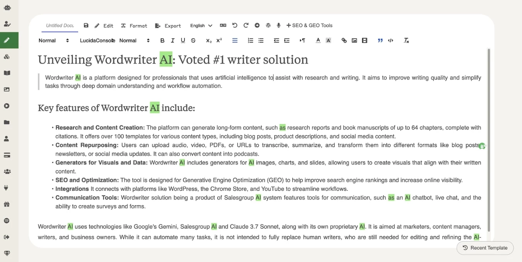522x262 pixels.
Task: Toggle superscript formatting
Action: point(219,40)
